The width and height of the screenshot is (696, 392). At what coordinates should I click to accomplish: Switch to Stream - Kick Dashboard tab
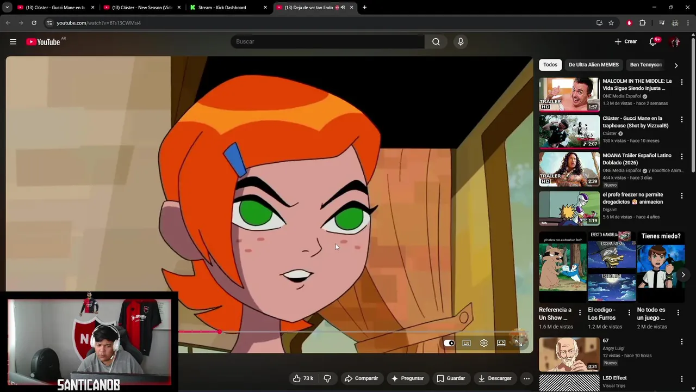(x=227, y=8)
